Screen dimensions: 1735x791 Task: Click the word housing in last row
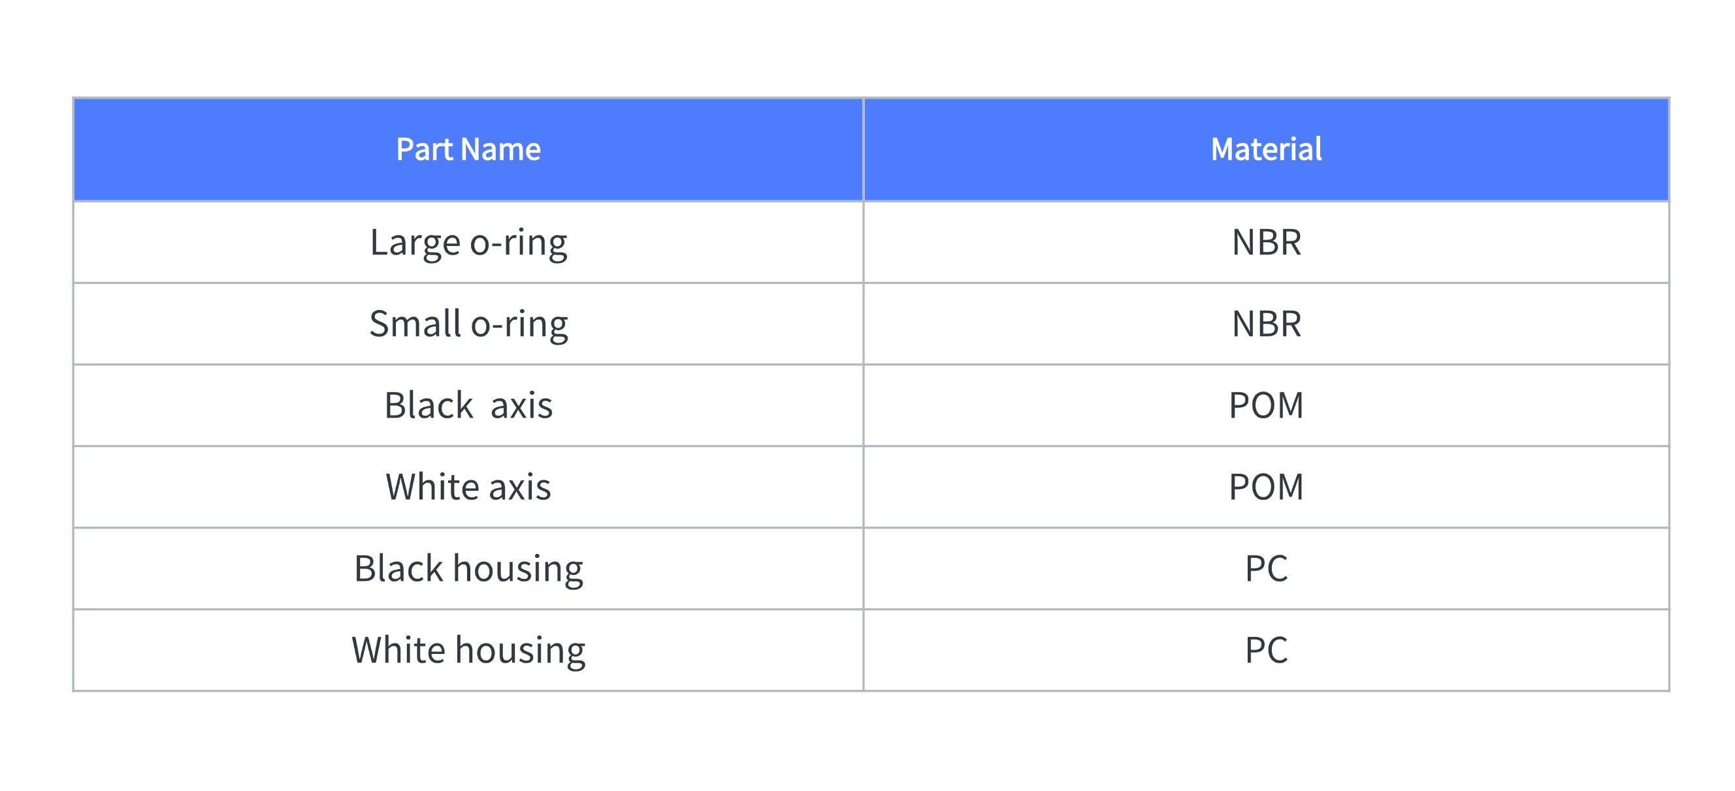click(520, 651)
